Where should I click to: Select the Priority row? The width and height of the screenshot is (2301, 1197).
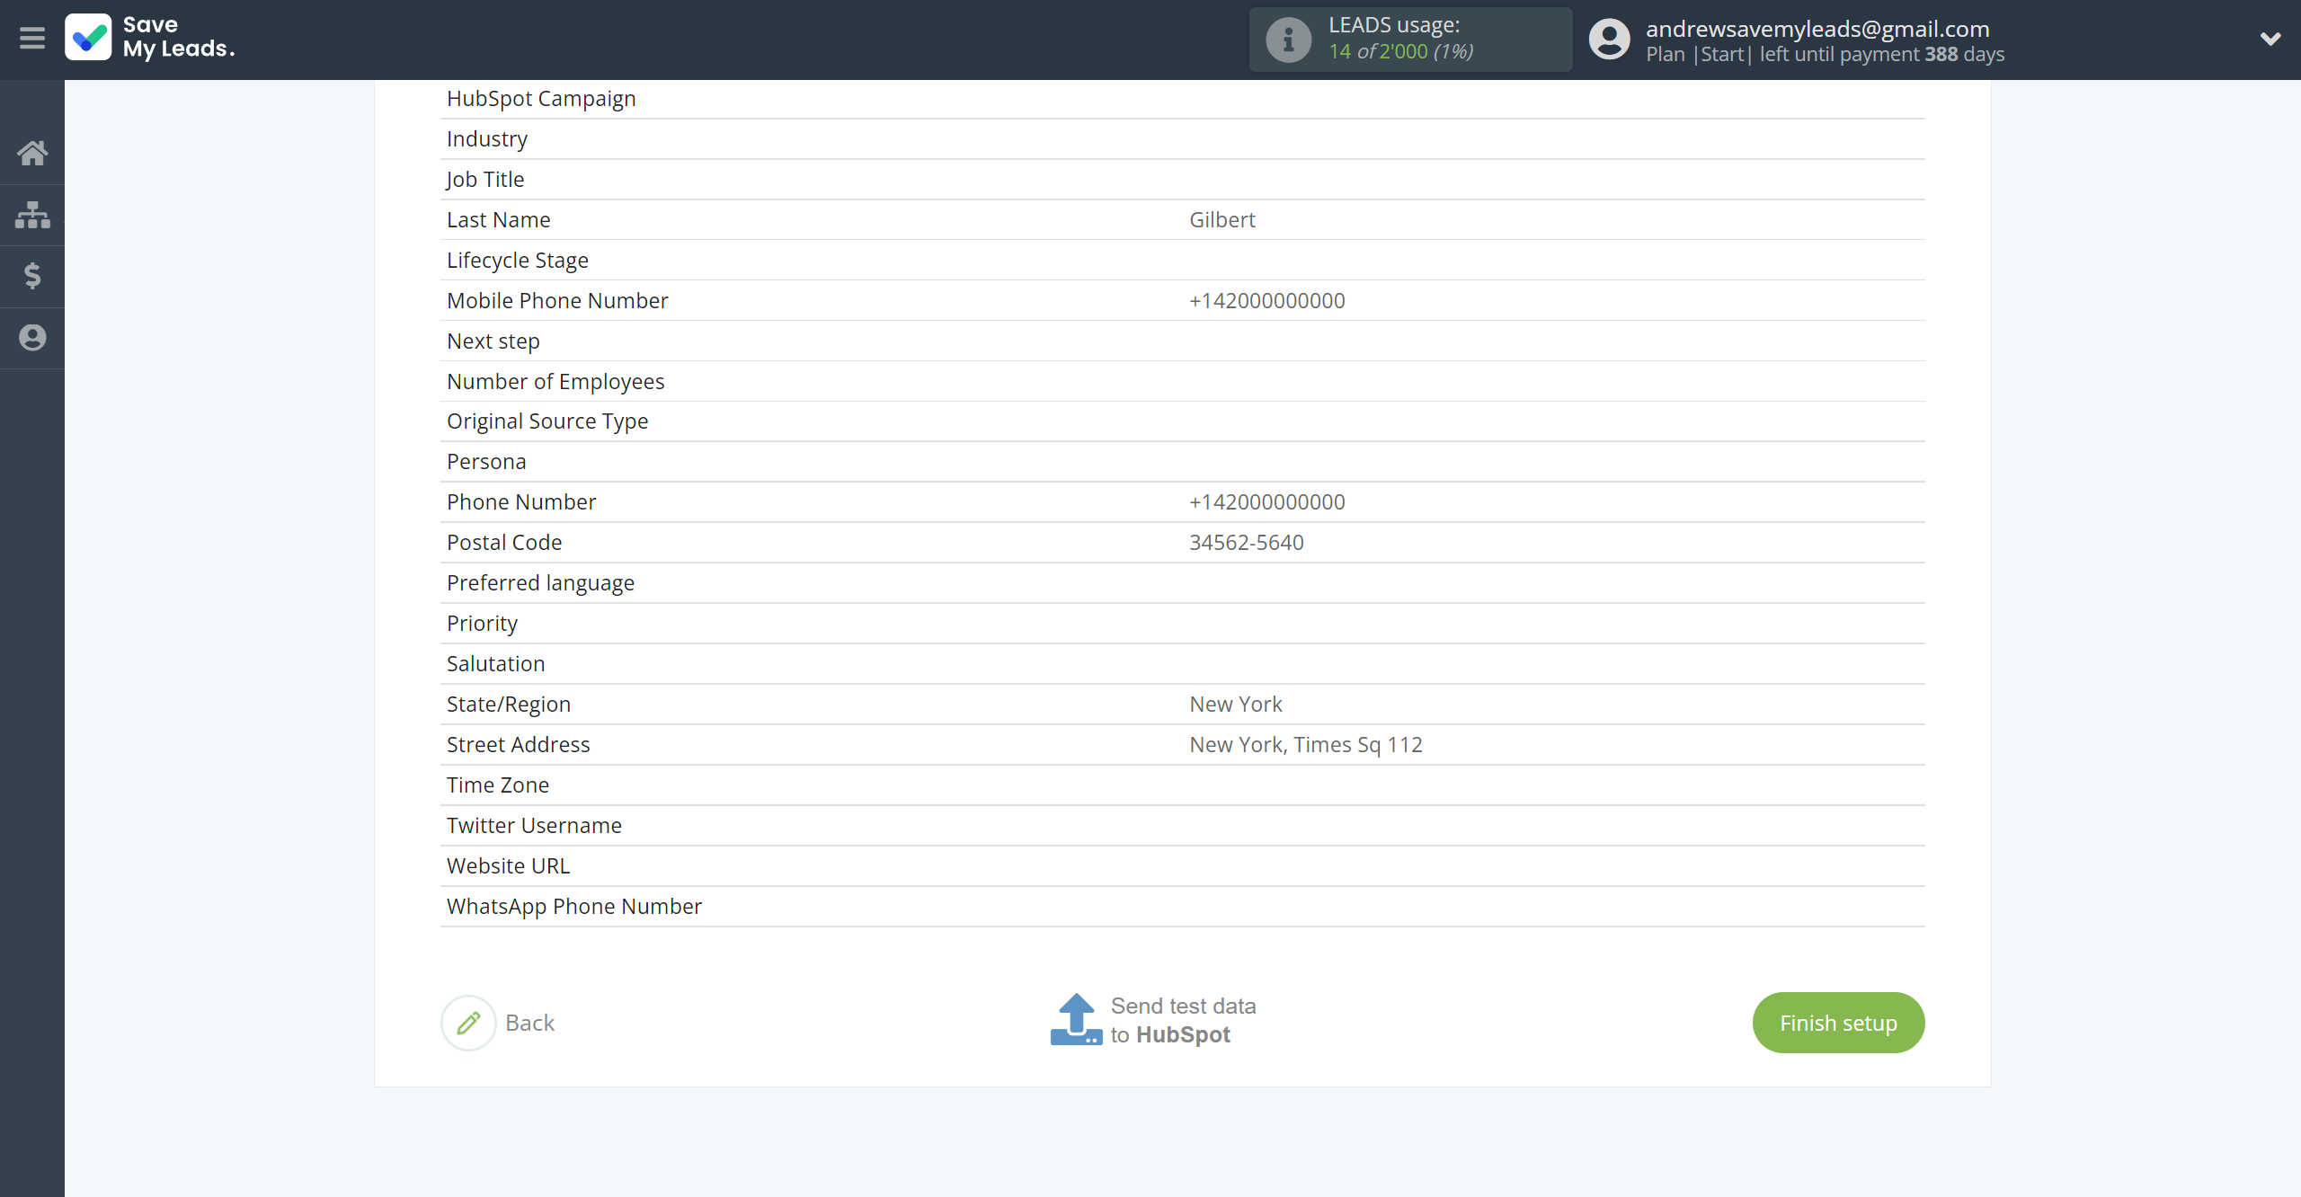1182,624
